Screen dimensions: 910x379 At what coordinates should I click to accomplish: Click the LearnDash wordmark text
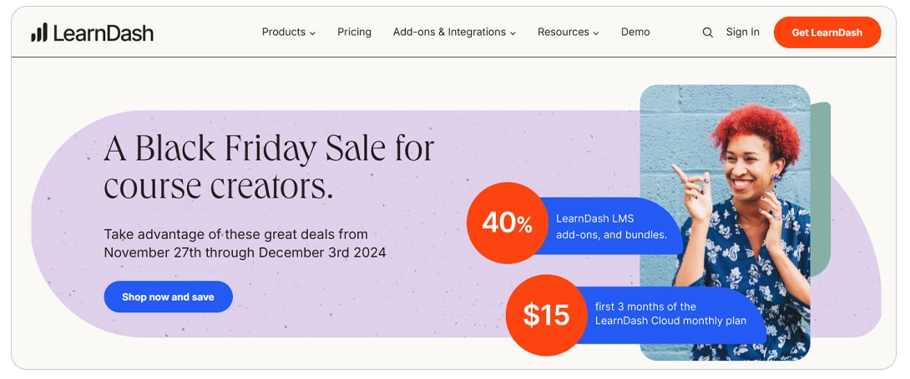pyautogui.click(x=103, y=32)
